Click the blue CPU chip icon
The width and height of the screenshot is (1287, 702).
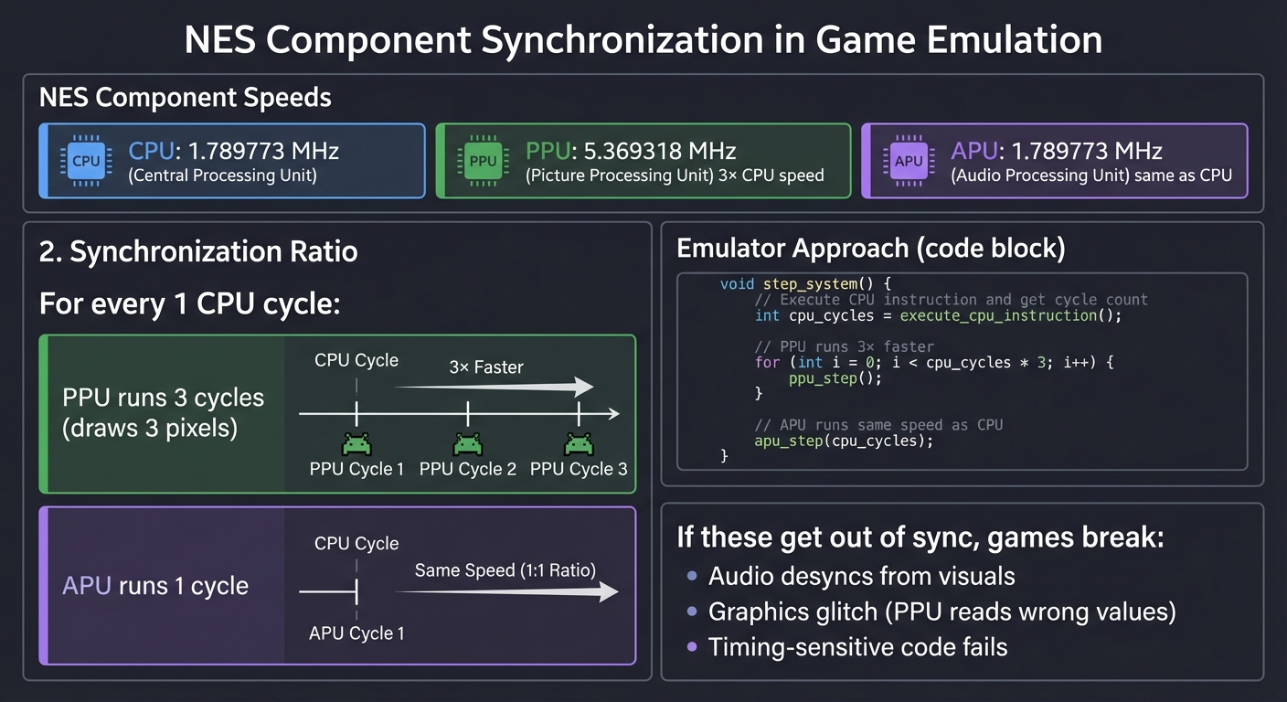pos(84,160)
